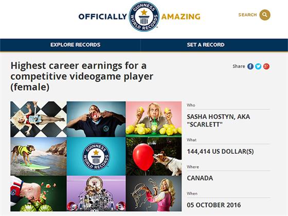Share record on Google Plus icon
Screen dimensions: 288x216
266,66
